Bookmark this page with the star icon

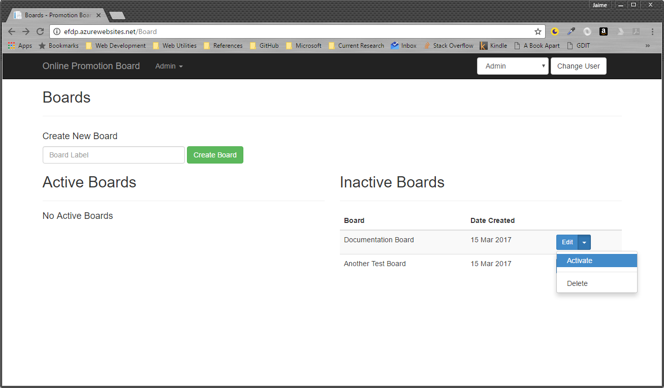538,31
